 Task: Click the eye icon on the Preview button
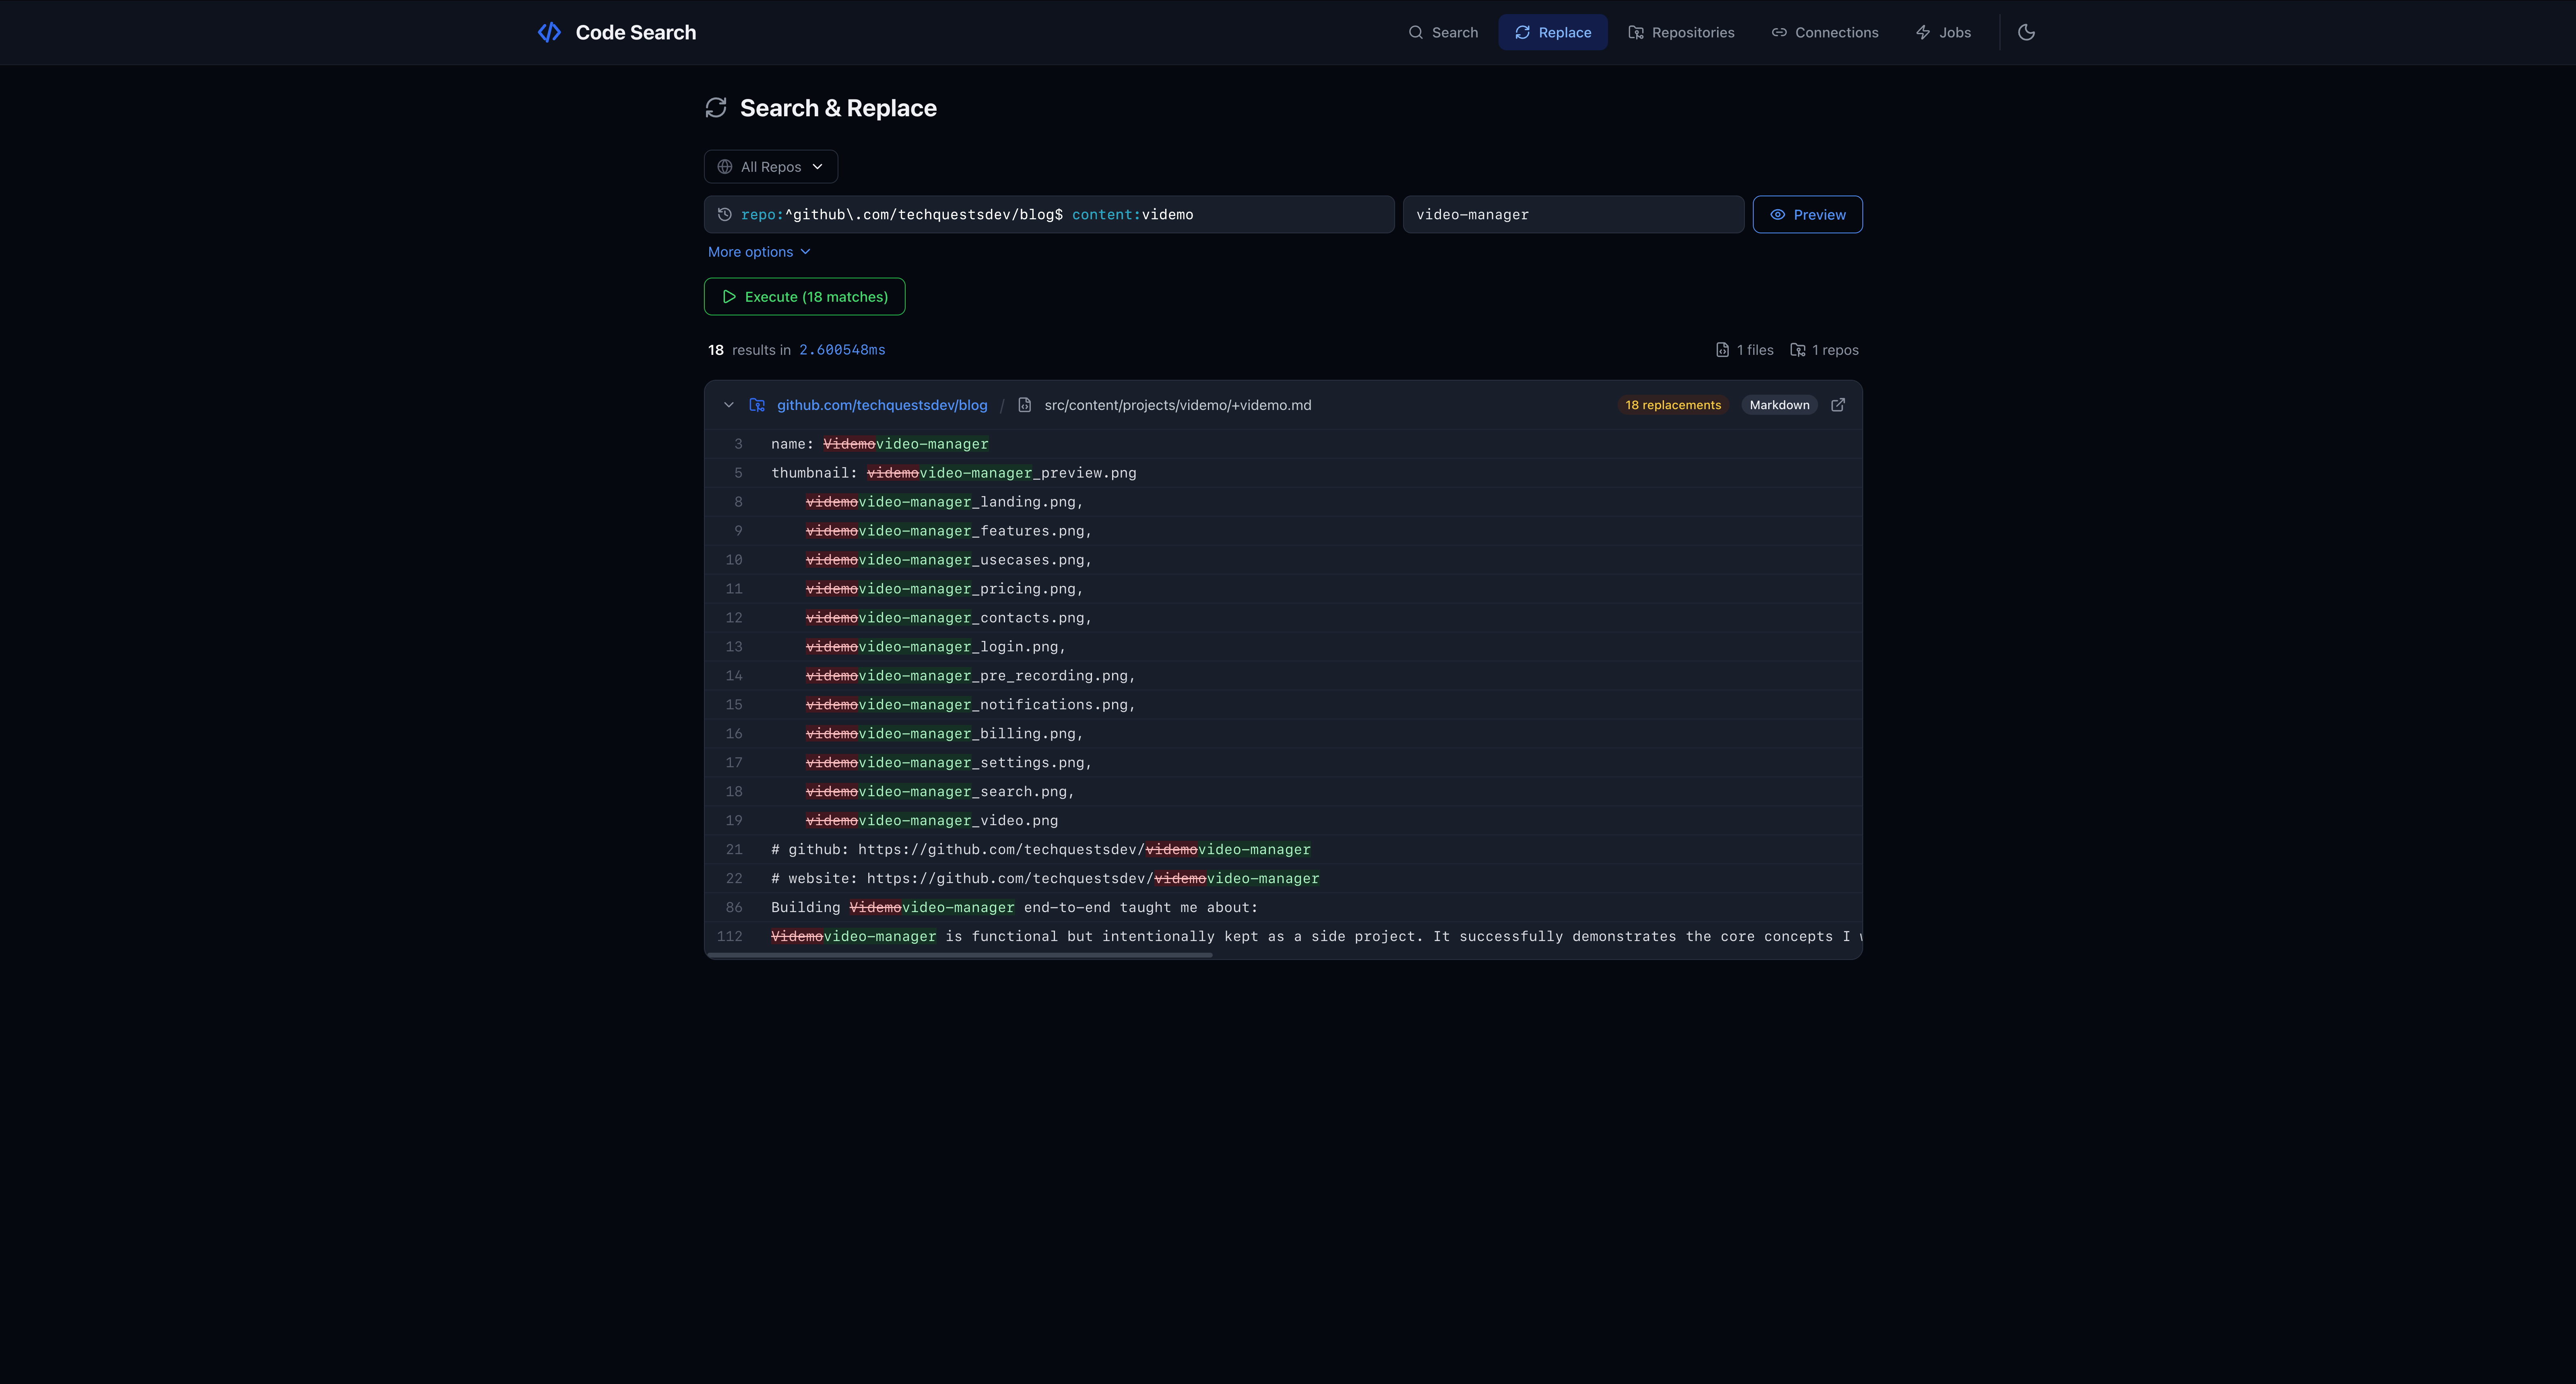tap(1778, 214)
